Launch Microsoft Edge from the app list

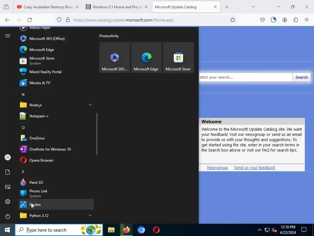tap(56, 49)
